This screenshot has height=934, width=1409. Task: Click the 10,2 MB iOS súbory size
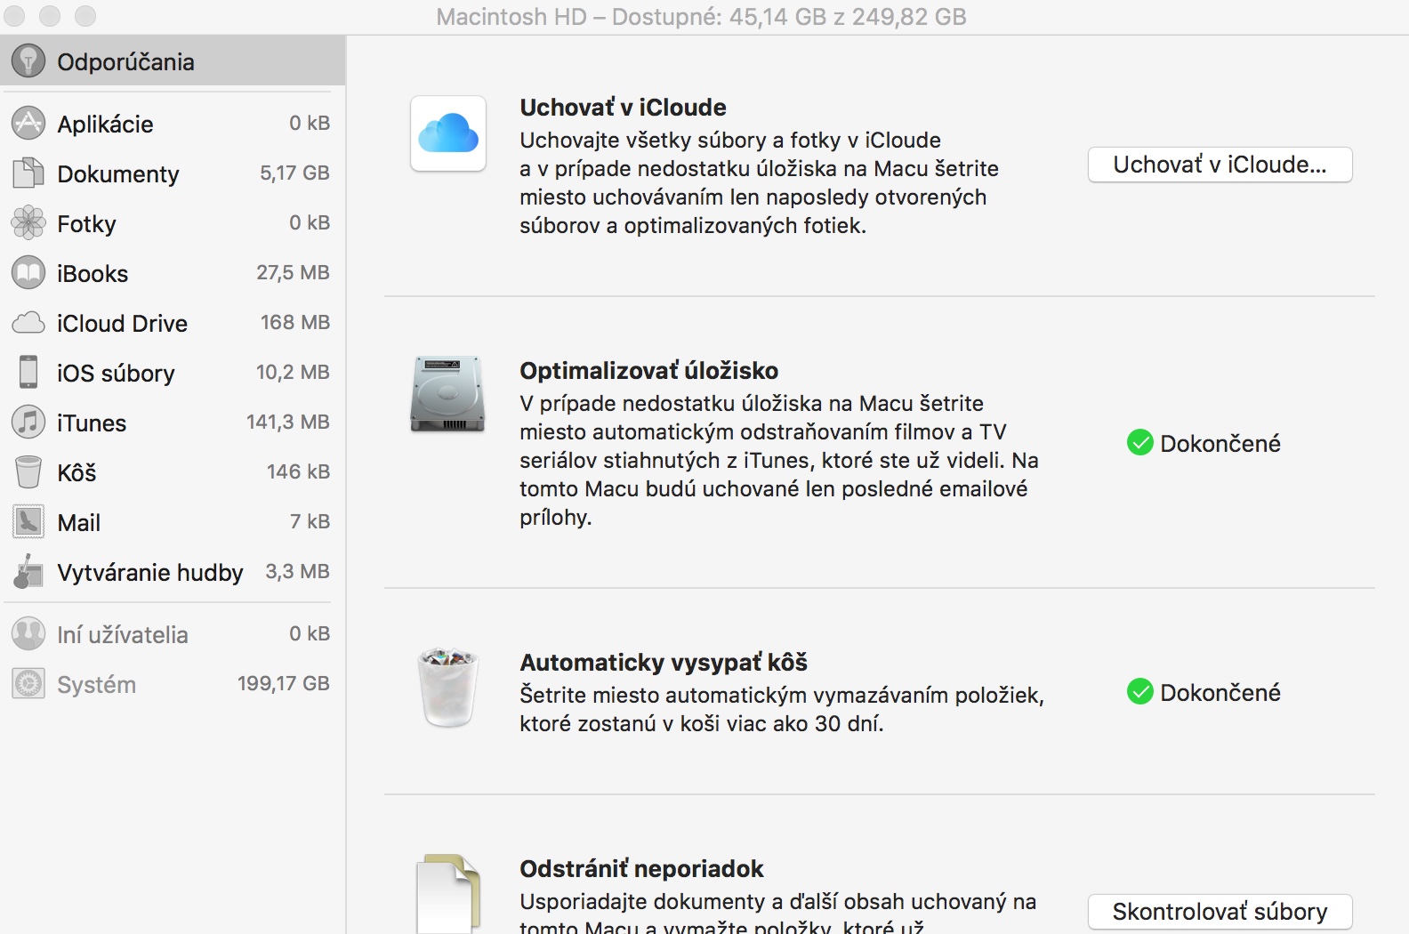(x=293, y=372)
